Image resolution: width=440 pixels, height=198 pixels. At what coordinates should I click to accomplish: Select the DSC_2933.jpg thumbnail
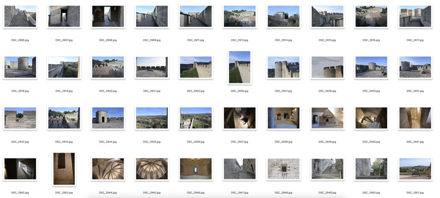64,118
